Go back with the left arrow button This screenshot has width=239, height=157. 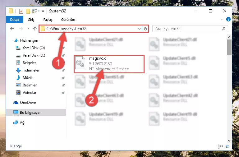[x=12, y=29]
